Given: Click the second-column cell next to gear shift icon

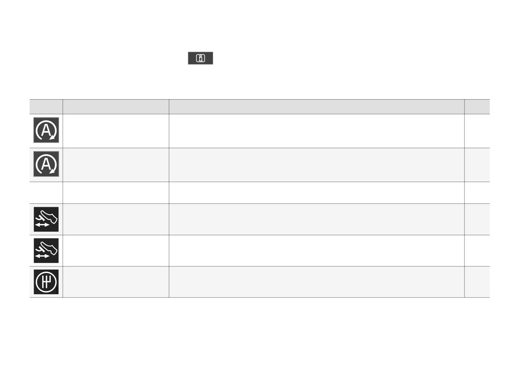Looking at the screenshot, I should click(x=116, y=282).
